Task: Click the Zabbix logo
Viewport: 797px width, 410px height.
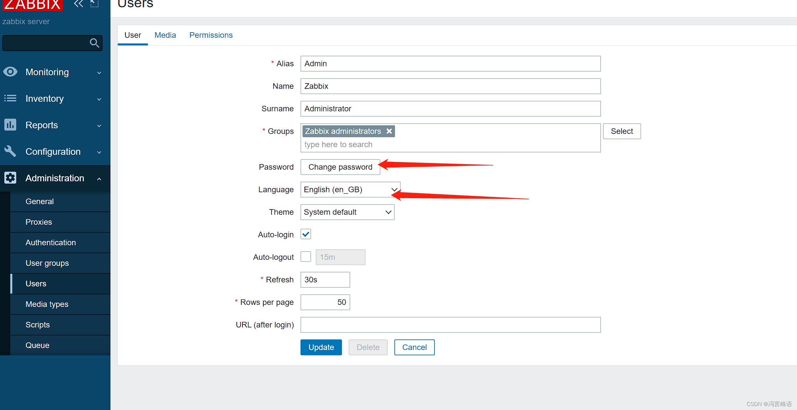Action: tap(33, 5)
